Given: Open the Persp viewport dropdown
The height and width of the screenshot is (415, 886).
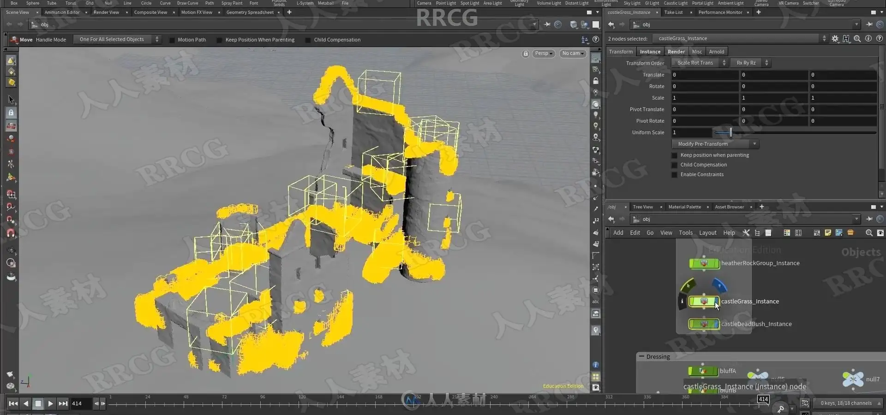Looking at the screenshot, I should tap(544, 53).
